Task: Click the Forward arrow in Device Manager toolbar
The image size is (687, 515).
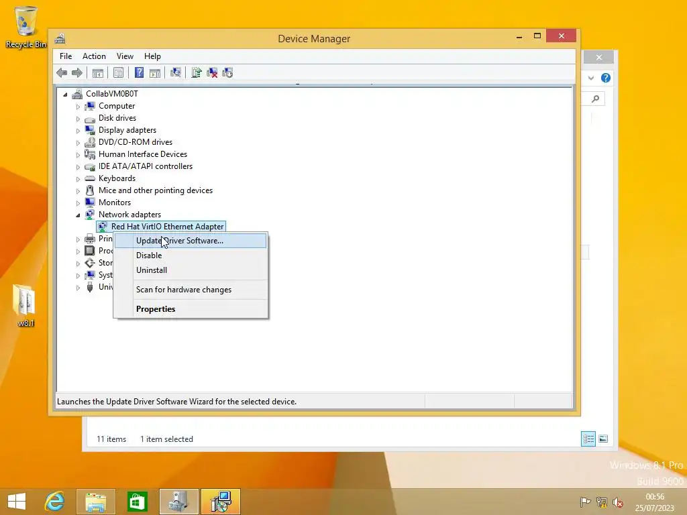Action: coord(77,72)
